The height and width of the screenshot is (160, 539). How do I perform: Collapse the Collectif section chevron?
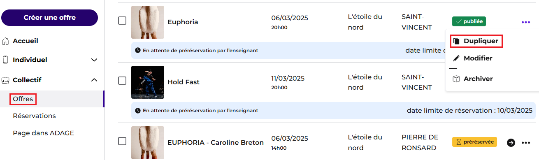pyautogui.click(x=94, y=80)
